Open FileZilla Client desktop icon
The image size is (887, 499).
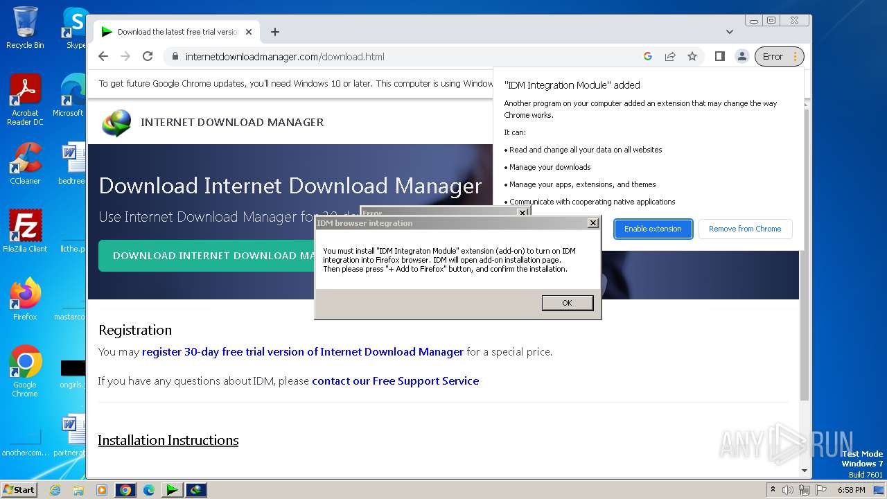[25, 231]
